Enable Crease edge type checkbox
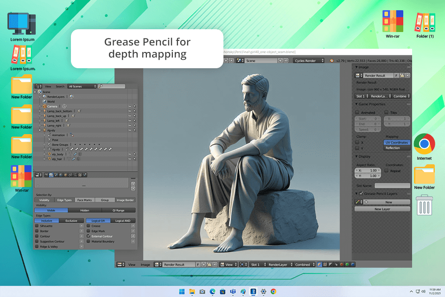Screen dimensions: 445x297 (89, 226)
